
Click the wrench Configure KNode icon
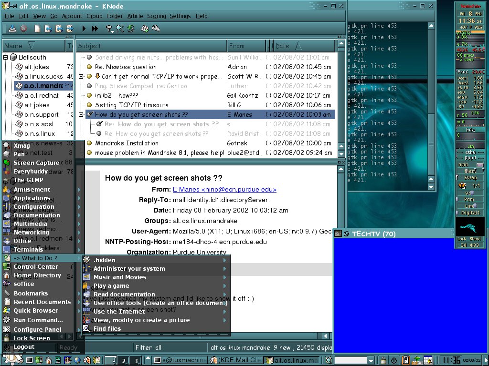pos(156,29)
